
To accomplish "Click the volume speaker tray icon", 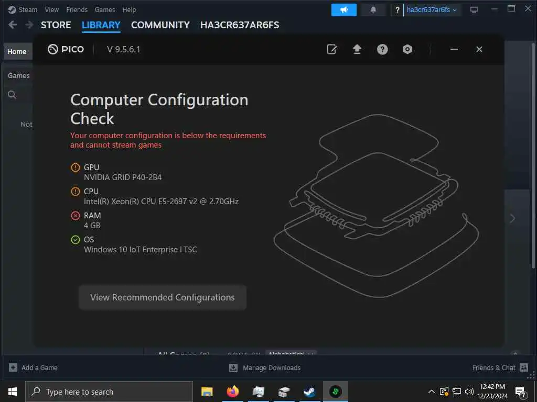I will point(469,392).
